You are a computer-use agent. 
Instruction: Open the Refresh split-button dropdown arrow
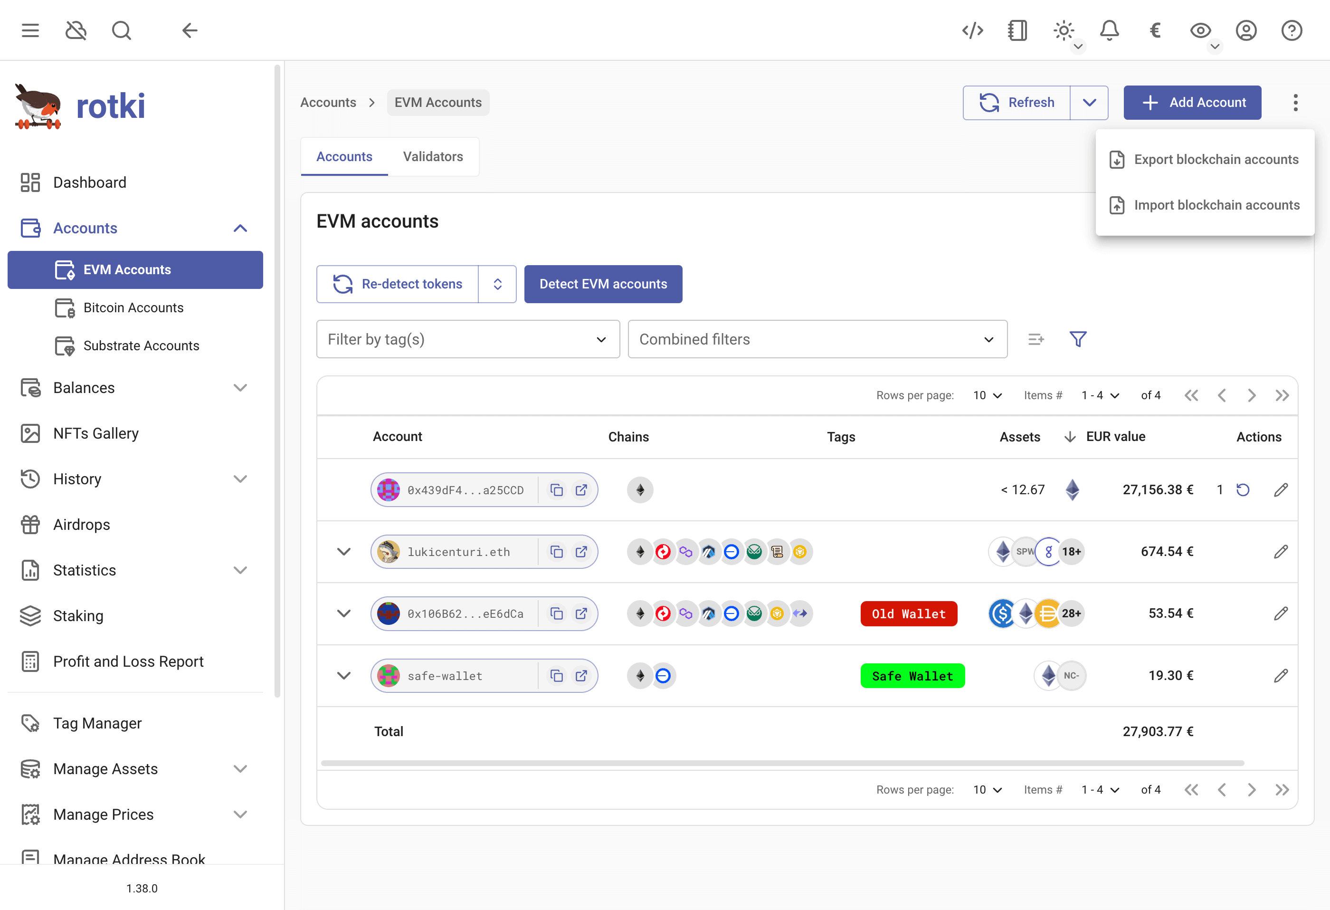click(x=1089, y=103)
